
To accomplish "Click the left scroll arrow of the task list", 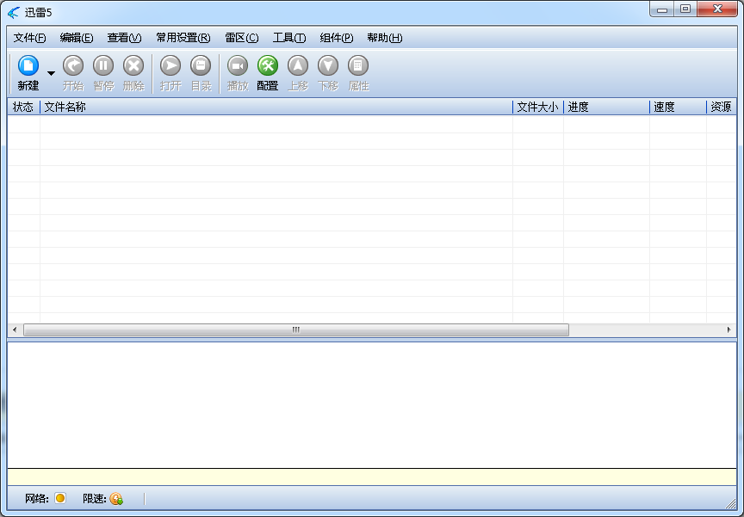I will point(15,329).
